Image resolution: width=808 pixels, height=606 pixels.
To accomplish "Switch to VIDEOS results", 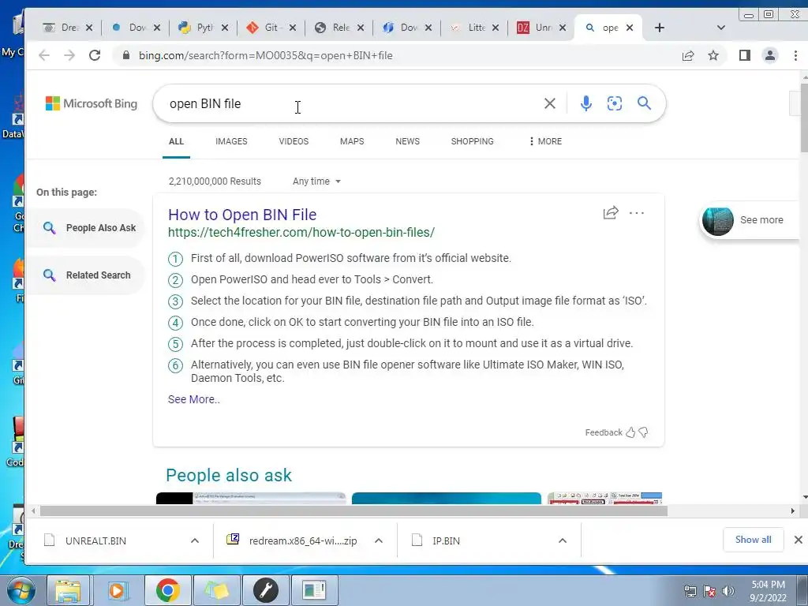I will (x=294, y=141).
